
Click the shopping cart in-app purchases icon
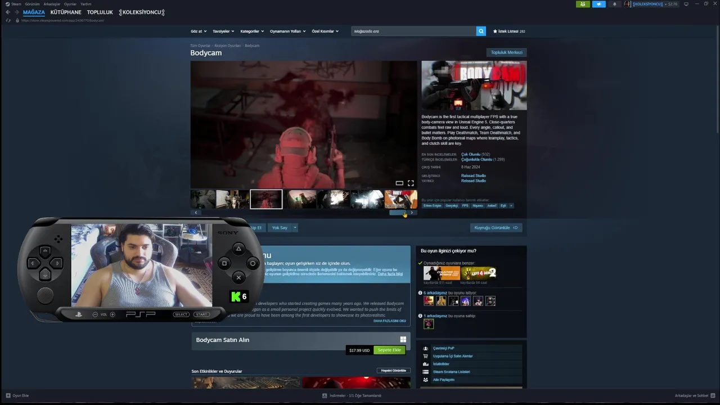click(425, 356)
